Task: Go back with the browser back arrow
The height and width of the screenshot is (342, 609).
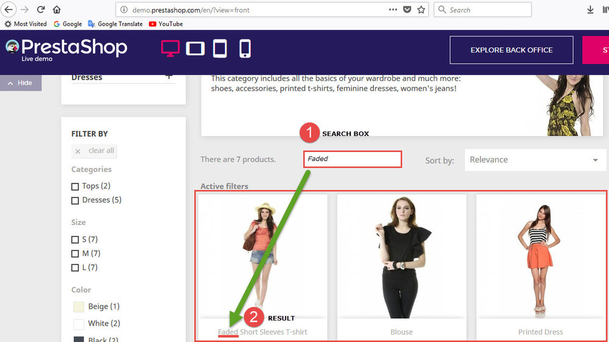Action: tap(8, 9)
